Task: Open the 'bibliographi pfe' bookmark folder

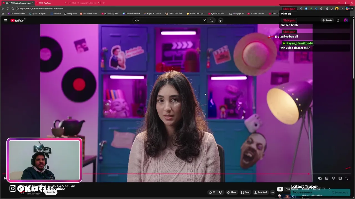Action: pos(237,14)
